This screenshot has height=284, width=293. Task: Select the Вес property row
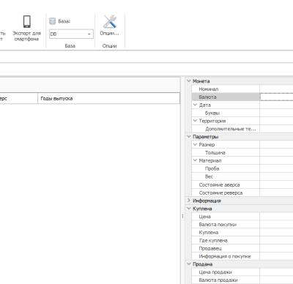coord(242,176)
